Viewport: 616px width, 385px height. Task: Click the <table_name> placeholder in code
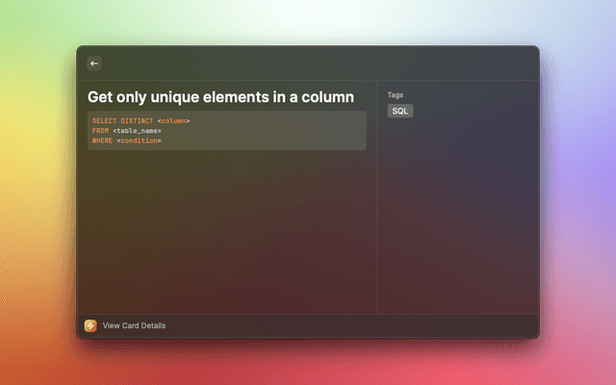pyautogui.click(x=137, y=131)
